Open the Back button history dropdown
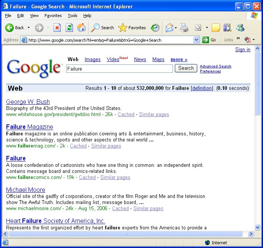 point(29,28)
